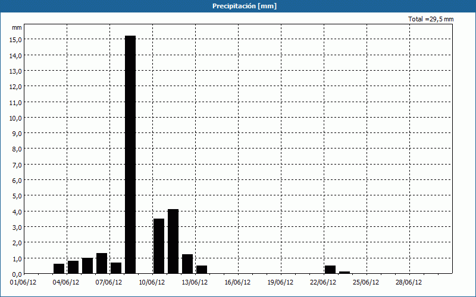Click the '4,0' y-axis value

click(x=17, y=212)
